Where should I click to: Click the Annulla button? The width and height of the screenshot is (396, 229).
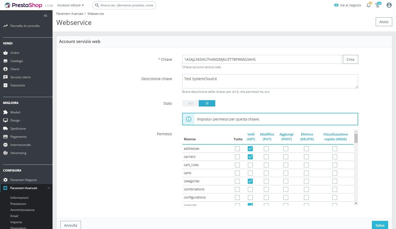point(71,225)
